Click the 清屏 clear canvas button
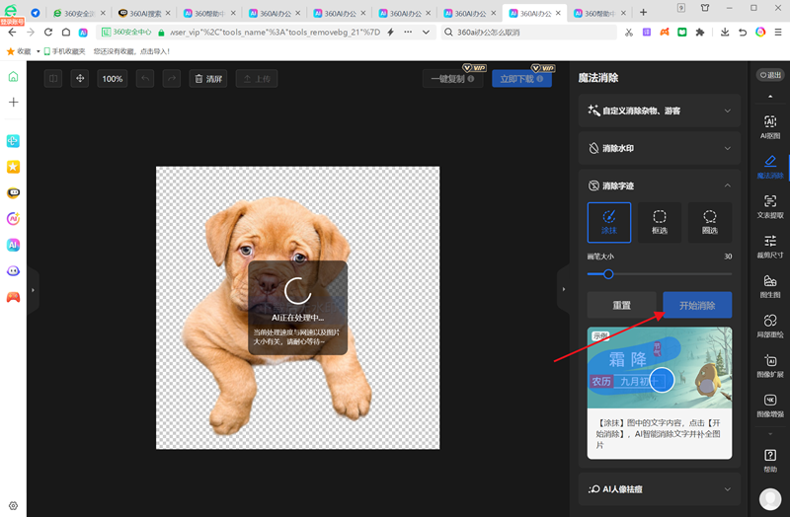The height and width of the screenshot is (517, 790). [207, 78]
